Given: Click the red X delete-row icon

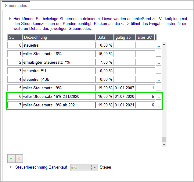Looking at the screenshot, I should pyautogui.click(x=19, y=159).
